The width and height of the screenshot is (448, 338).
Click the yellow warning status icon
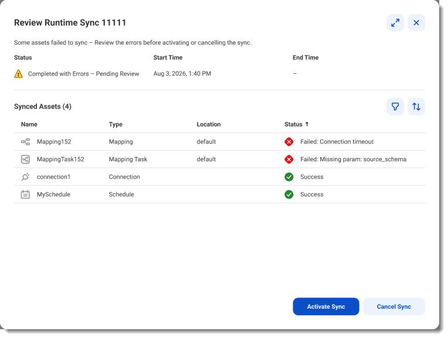(18, 74)
